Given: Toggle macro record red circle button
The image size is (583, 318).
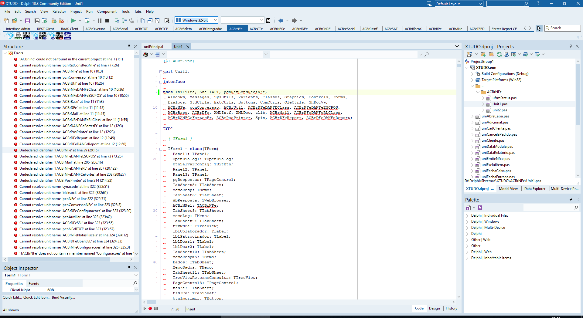Looking at the screenshot, I should point(150,309).
